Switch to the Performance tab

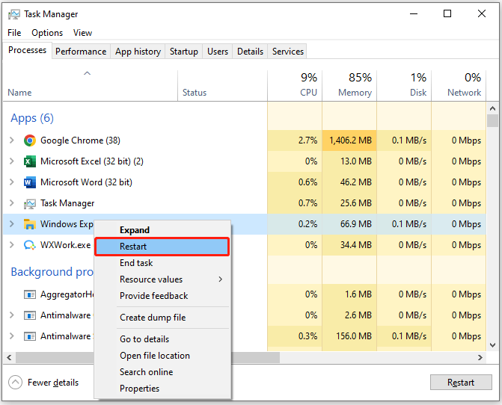pyautogui.click(x=81, y=52)
